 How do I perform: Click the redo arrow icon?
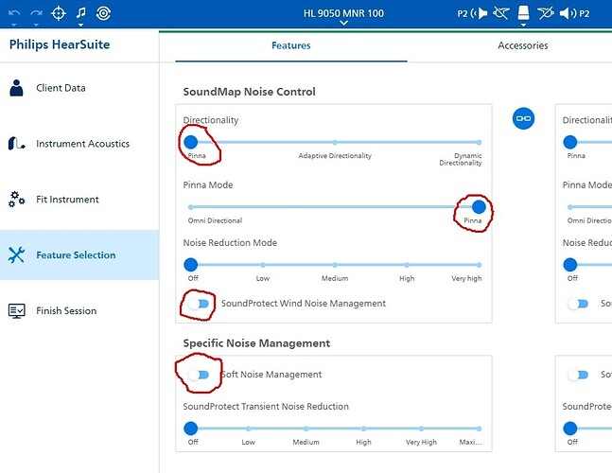point(36,13)
